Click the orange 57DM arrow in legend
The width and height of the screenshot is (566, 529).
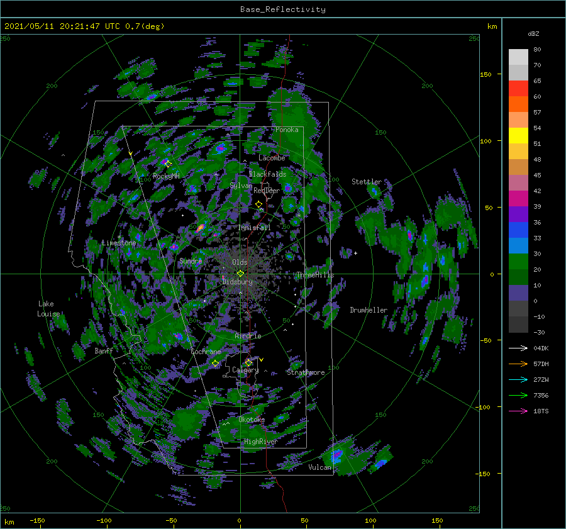pos(518,364)
